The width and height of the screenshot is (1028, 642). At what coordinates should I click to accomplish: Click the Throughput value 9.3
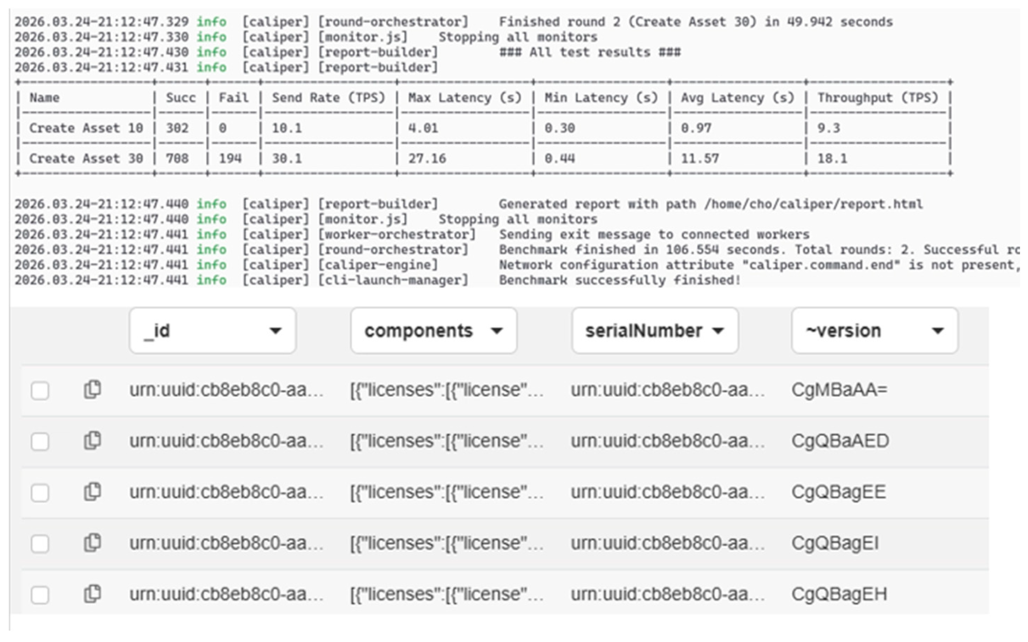829,128
